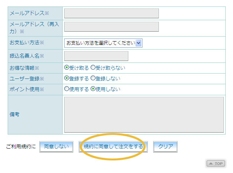
Task: Click the メールアドレス（再入力）input field
Action: coord(112,27)
